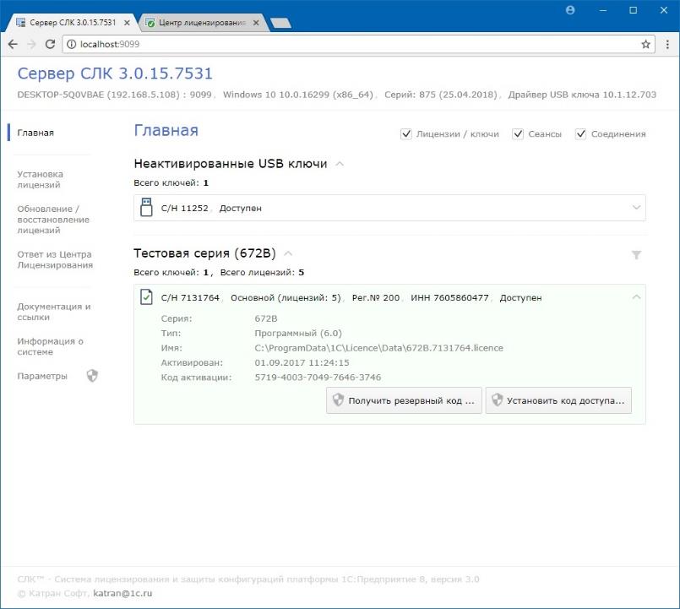Click the С/Н 7131764 header row

pos(389,297)
